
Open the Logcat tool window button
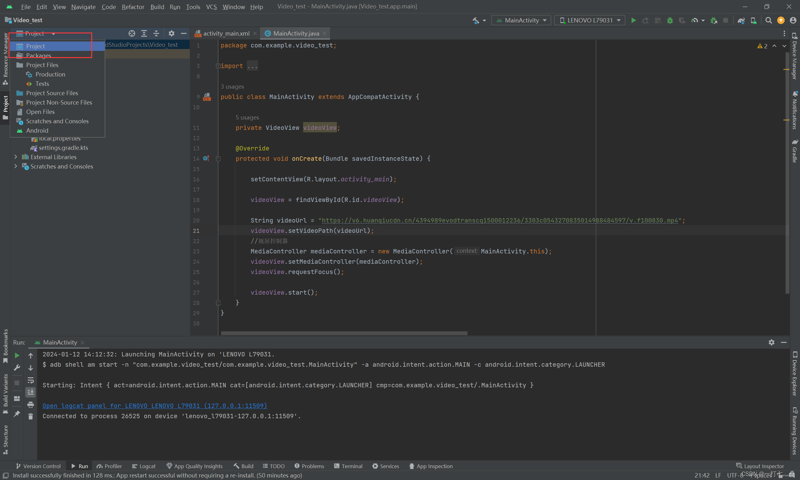(x=144, y=466)
